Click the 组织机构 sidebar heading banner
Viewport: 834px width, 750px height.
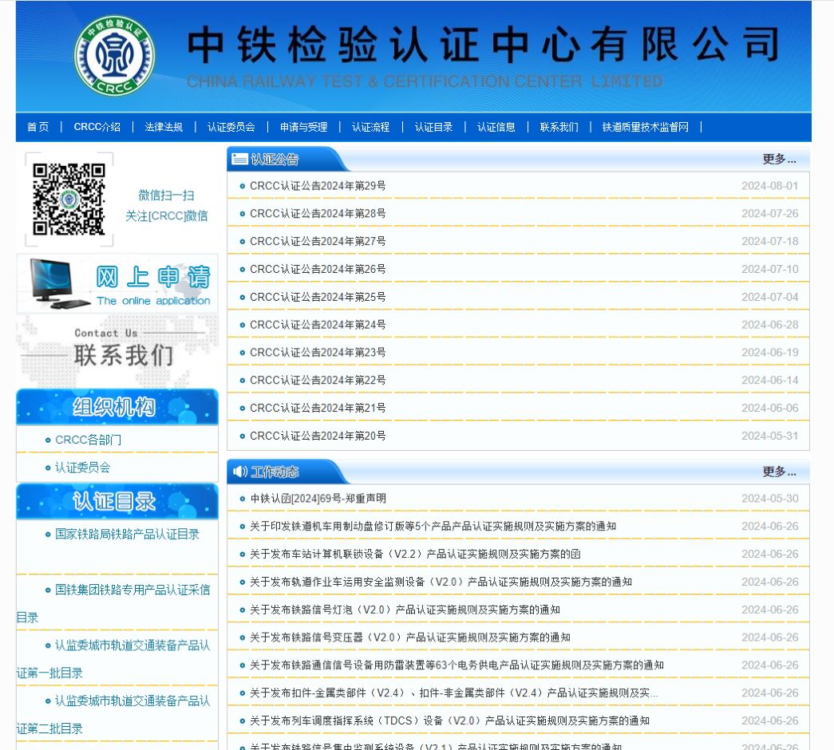[x=117, y=407]
